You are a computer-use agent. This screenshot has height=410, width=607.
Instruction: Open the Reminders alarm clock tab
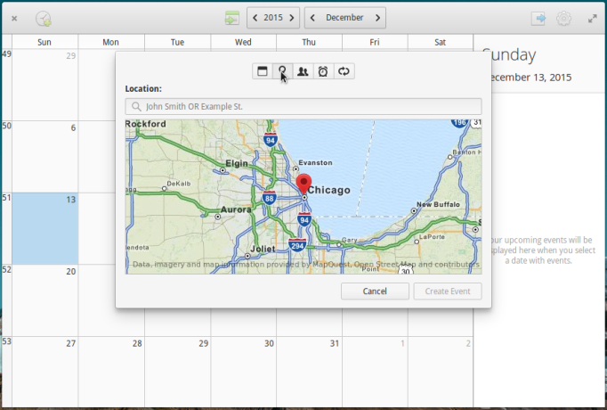[x=323, y=71]
